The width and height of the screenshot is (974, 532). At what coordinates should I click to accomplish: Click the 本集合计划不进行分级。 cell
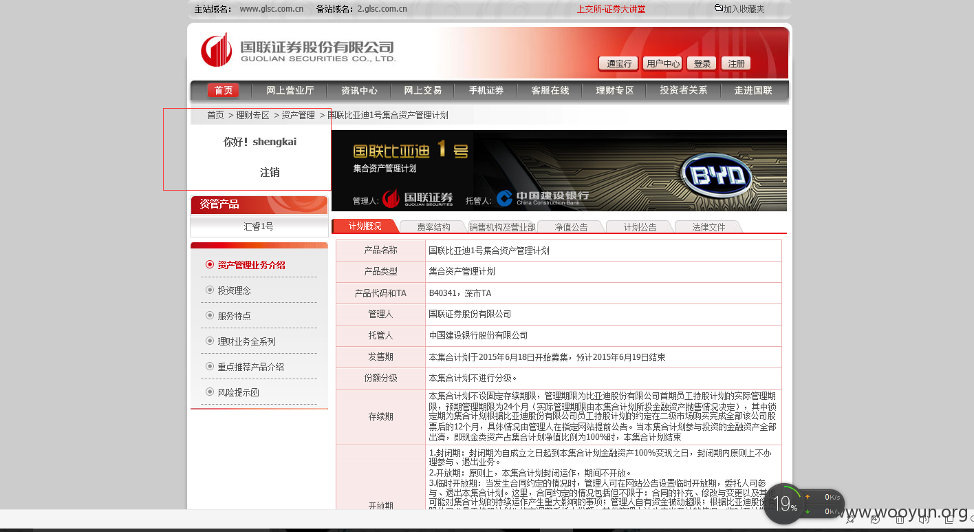[603, 379]
